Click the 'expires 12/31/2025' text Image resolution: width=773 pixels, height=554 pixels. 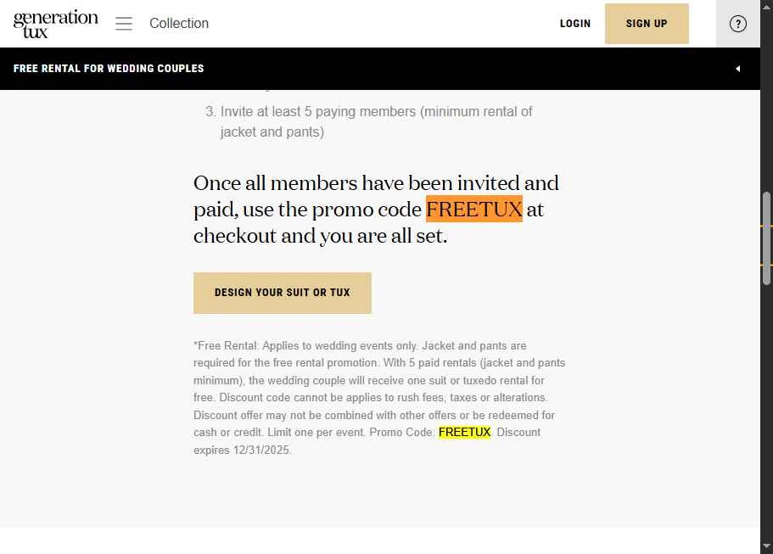pos(243,450)
